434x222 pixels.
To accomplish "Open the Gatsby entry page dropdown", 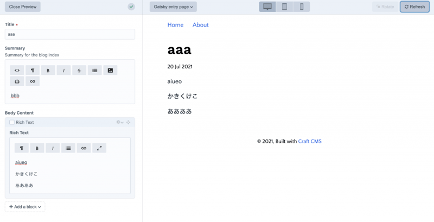I will click(x=173, y=7).
